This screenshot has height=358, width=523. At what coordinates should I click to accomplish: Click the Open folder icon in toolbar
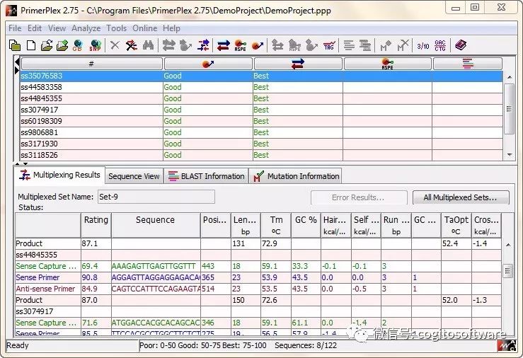click(x=47, y=45)
